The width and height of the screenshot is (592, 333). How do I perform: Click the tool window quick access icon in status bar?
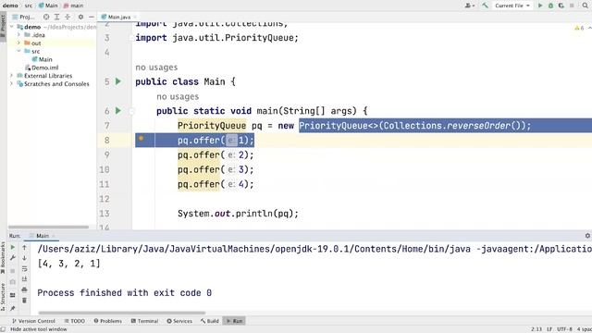point(3,329)
